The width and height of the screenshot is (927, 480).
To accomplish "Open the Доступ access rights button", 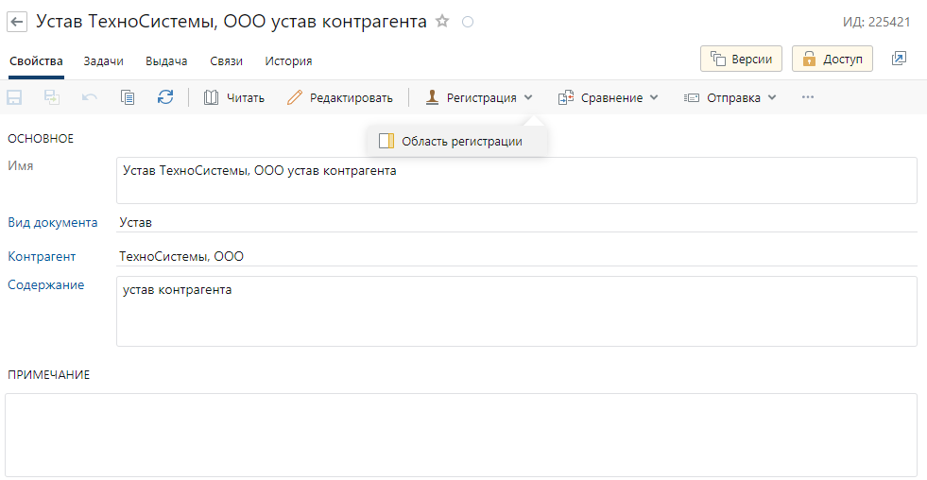I will tap(833, 59).
